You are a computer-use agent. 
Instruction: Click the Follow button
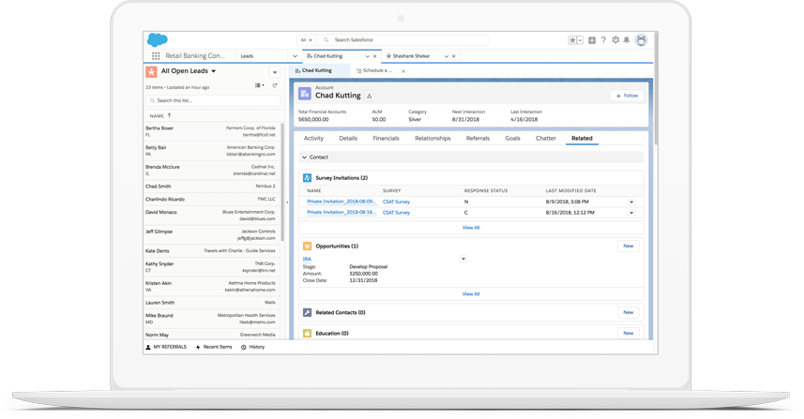(x=627, y=96)
